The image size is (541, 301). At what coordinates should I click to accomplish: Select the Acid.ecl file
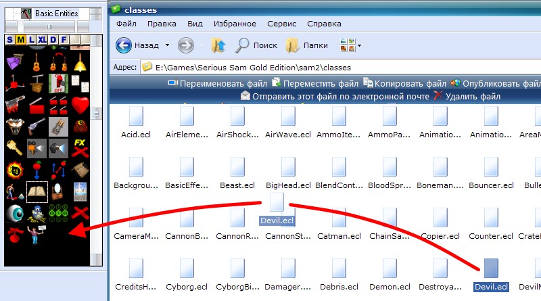pos(136,123)
